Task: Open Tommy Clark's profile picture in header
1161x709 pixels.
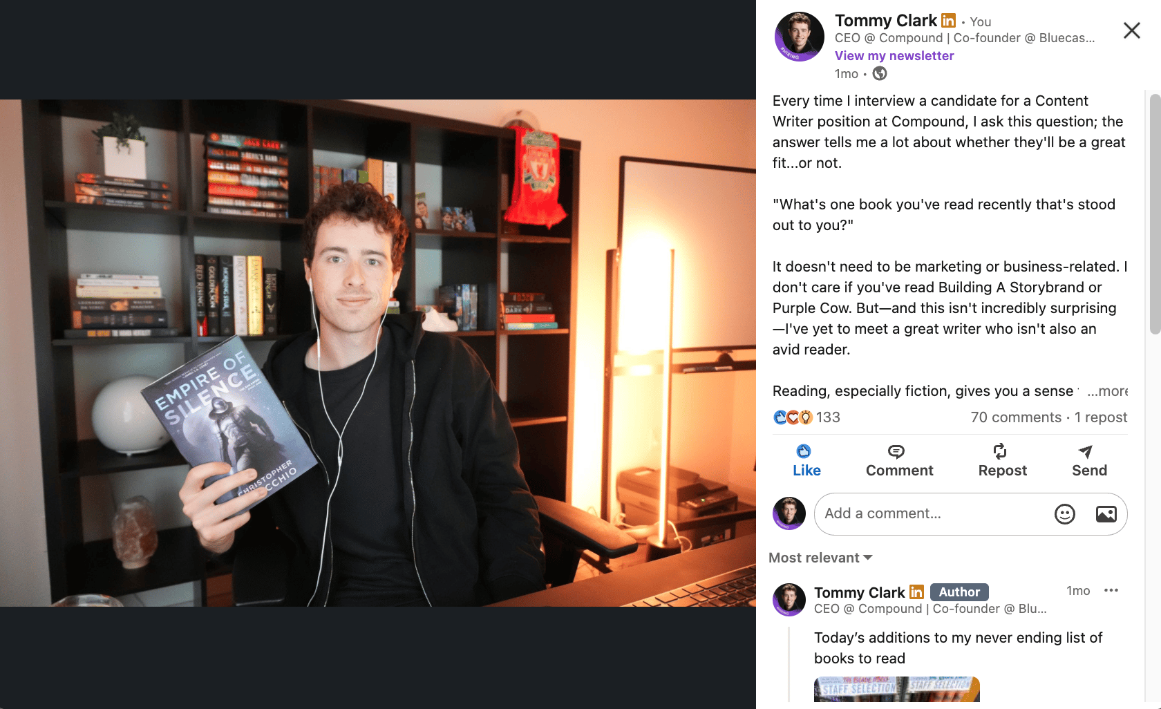Action: (x=799, y=37)
